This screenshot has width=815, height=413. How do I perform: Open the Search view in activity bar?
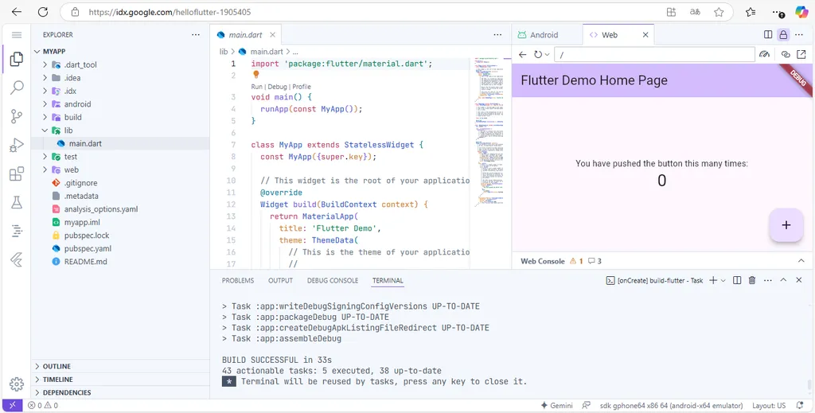pos(17,88)
